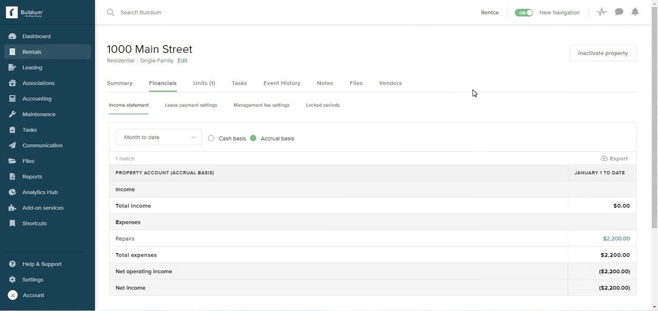Open Analytics Hub label in sidebar
The image size is (658, 311).
click(x=40, y=192)
